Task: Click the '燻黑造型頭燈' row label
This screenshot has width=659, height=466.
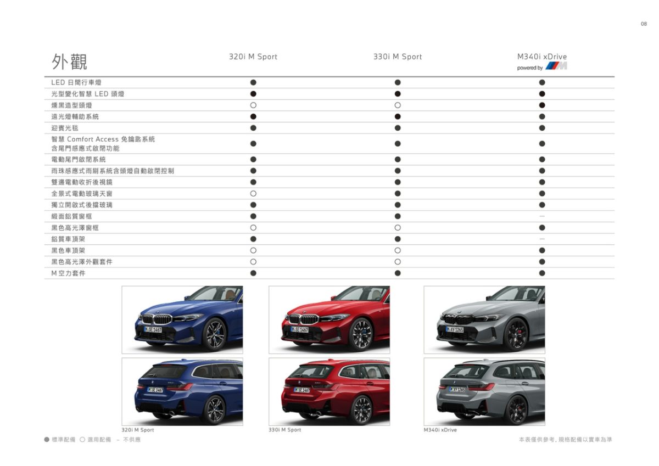Action: [72, 105]
